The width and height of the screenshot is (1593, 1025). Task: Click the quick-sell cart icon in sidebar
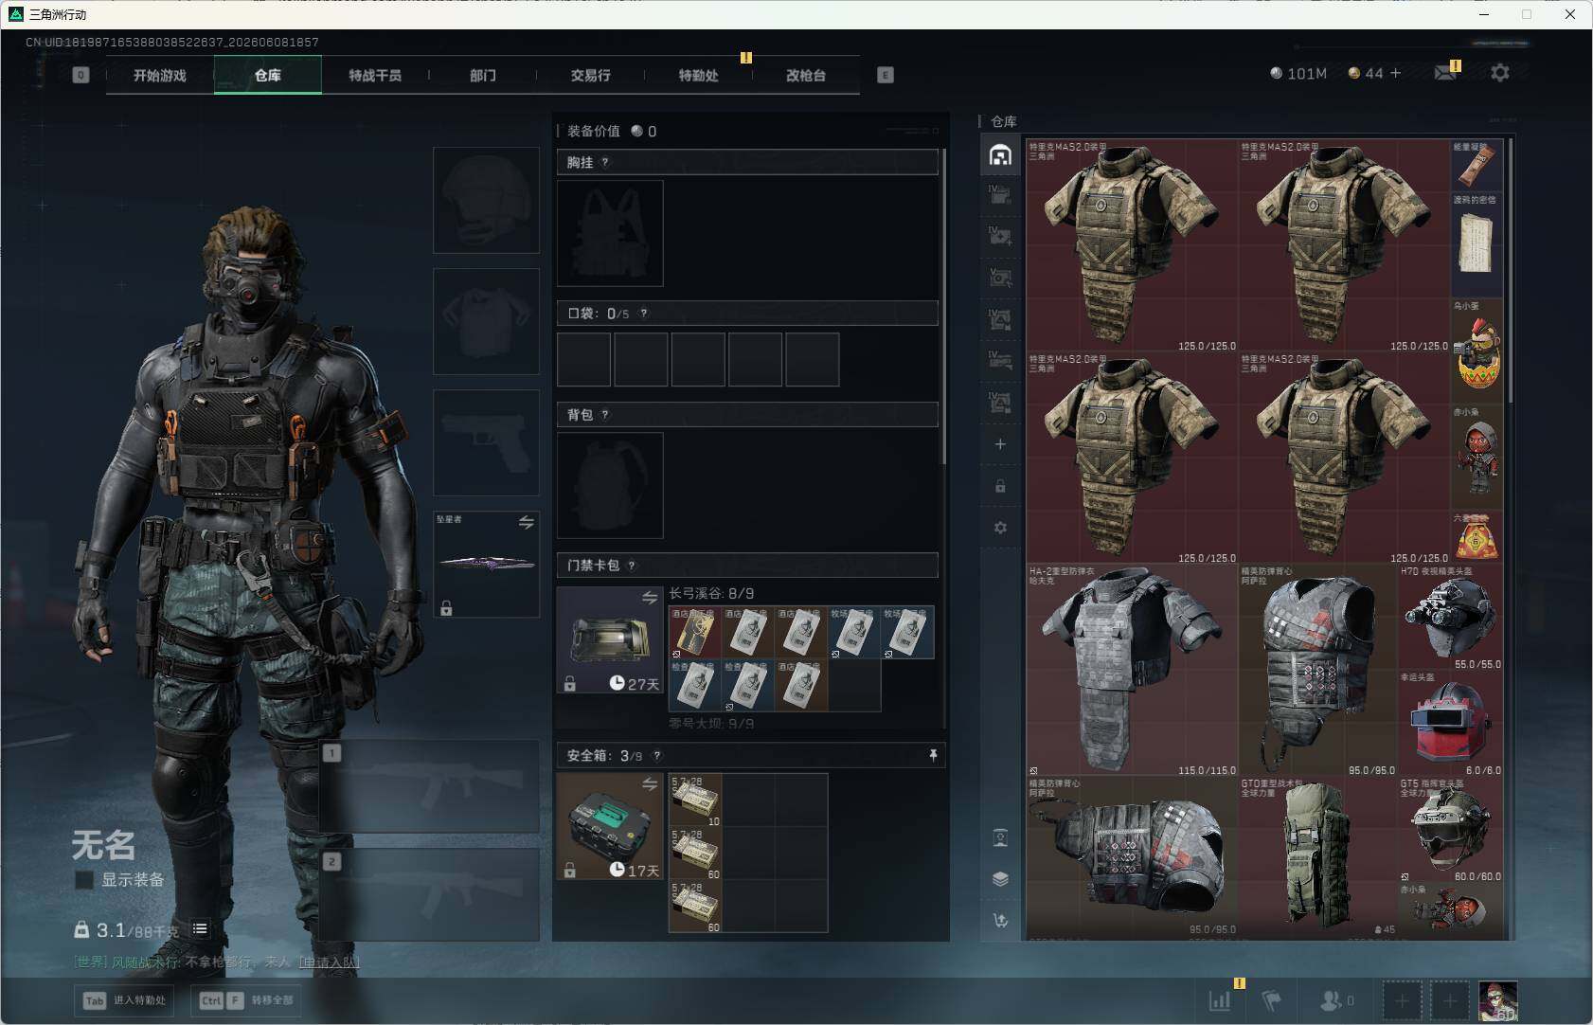coord(1000,920)
